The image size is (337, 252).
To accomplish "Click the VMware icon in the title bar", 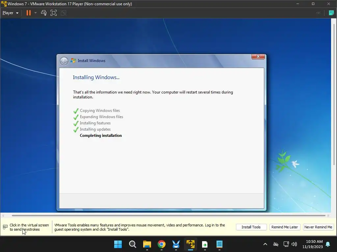I will tap(4, 4).
